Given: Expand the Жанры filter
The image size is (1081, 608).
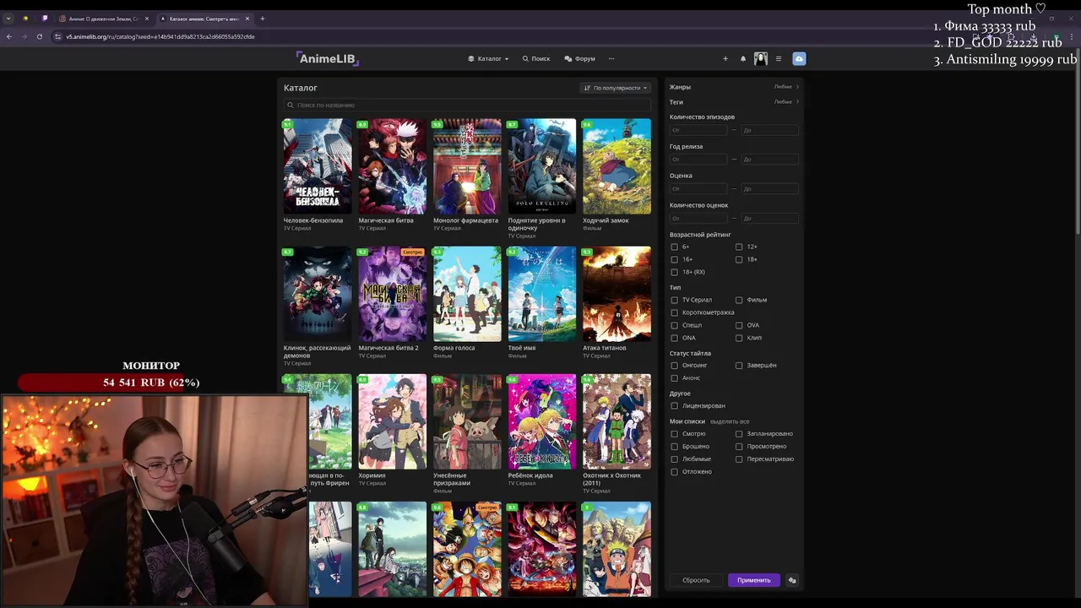Looking at the screenshot, I should [734, 87].
